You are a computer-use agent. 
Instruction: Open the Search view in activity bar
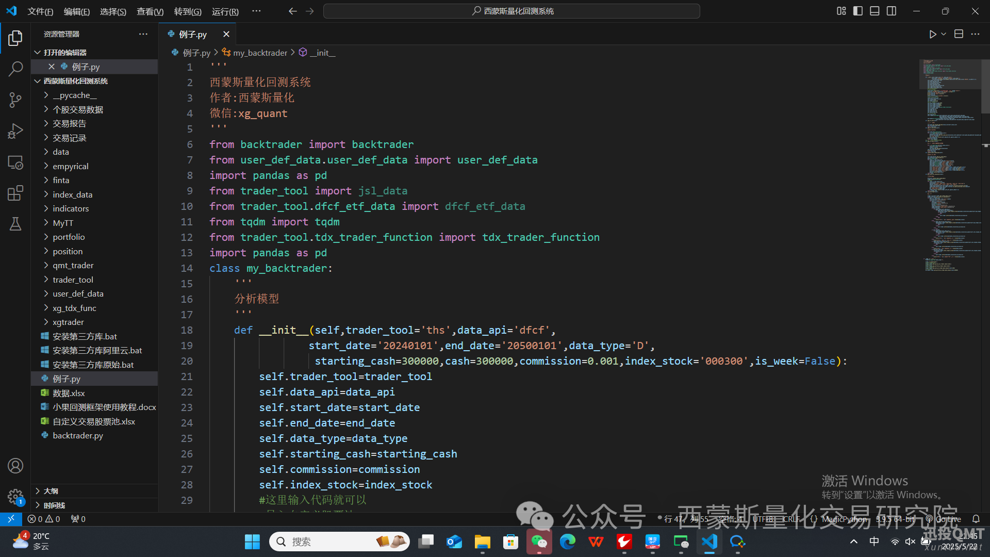click(x=15, y=69)
